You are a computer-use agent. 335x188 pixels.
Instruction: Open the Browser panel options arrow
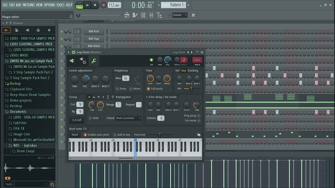3,23
